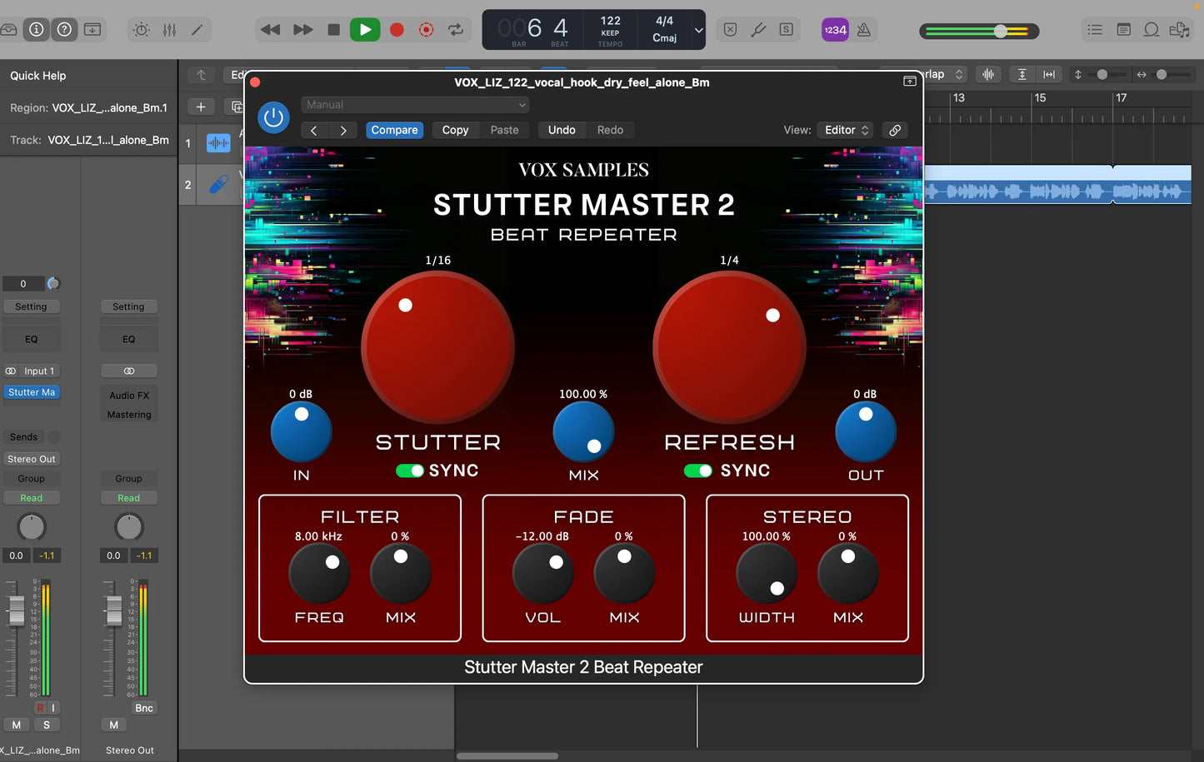Image resolution: width=1204 pixels, height=762 pixels.
Task: Click the Paste button in plug-in header
Action: coord(504,130)
